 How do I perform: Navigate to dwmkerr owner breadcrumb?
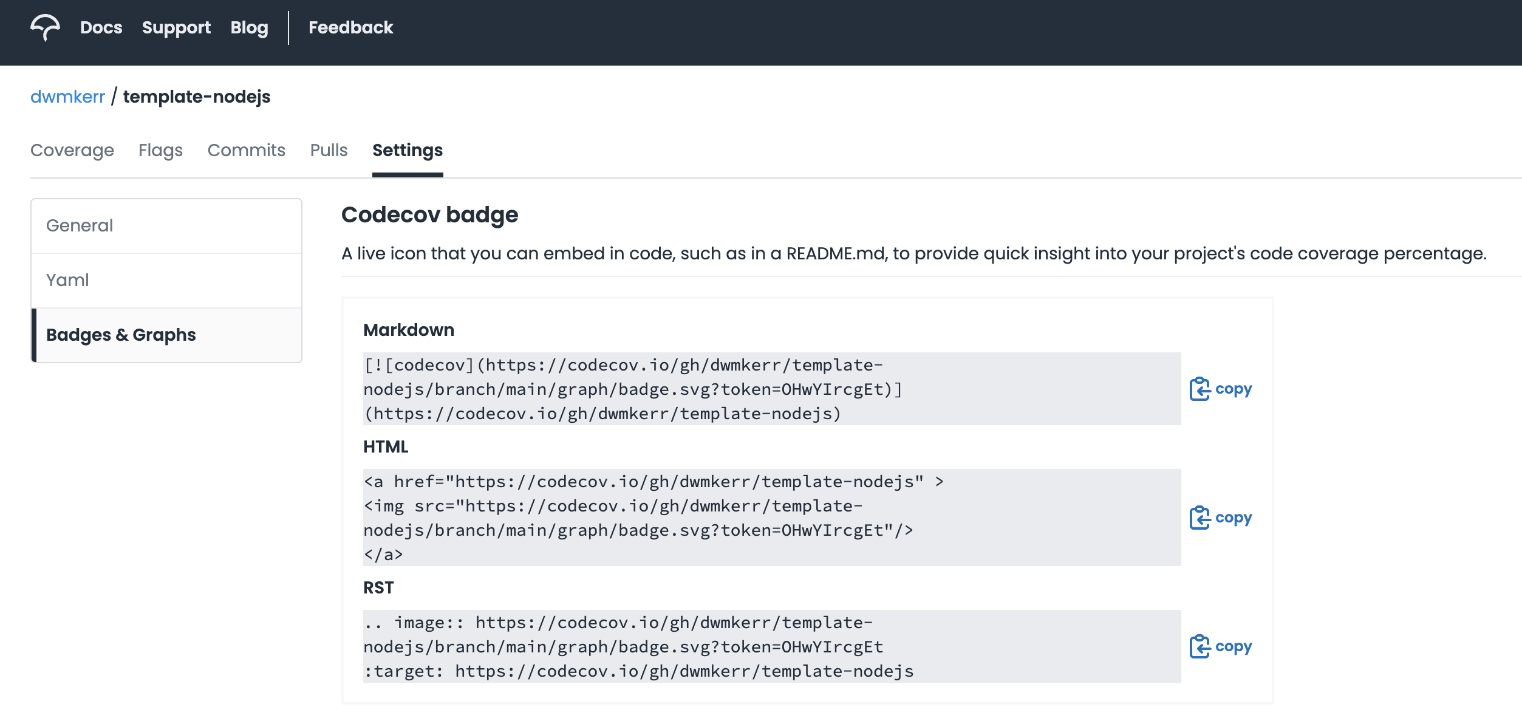tap(67, 97)
